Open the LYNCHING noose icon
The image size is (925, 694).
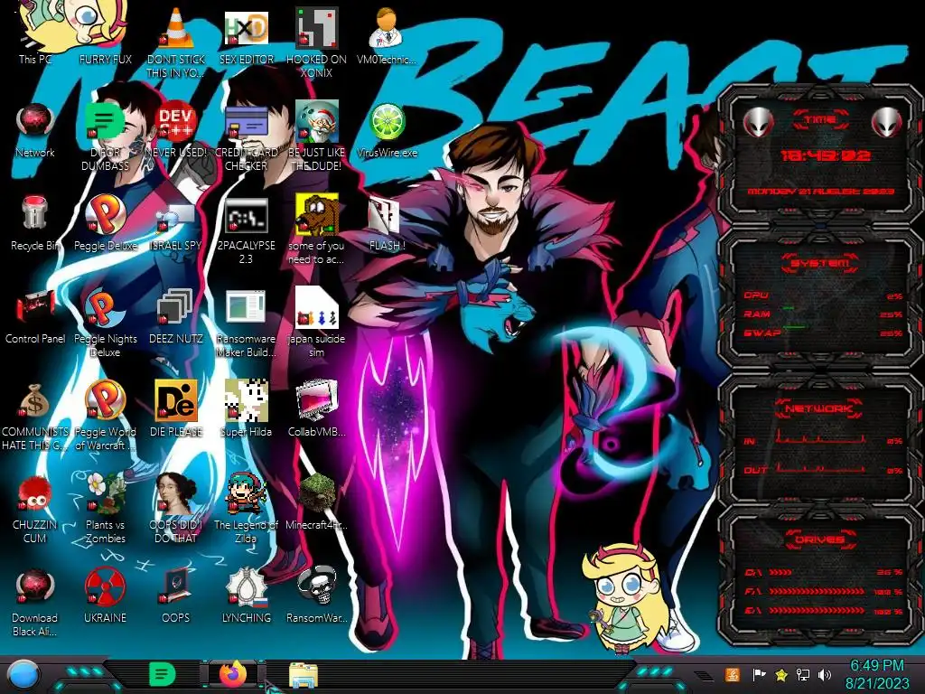[x=246, y=587]
